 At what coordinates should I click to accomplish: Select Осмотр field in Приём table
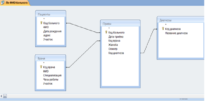click(x=113, y=49)
